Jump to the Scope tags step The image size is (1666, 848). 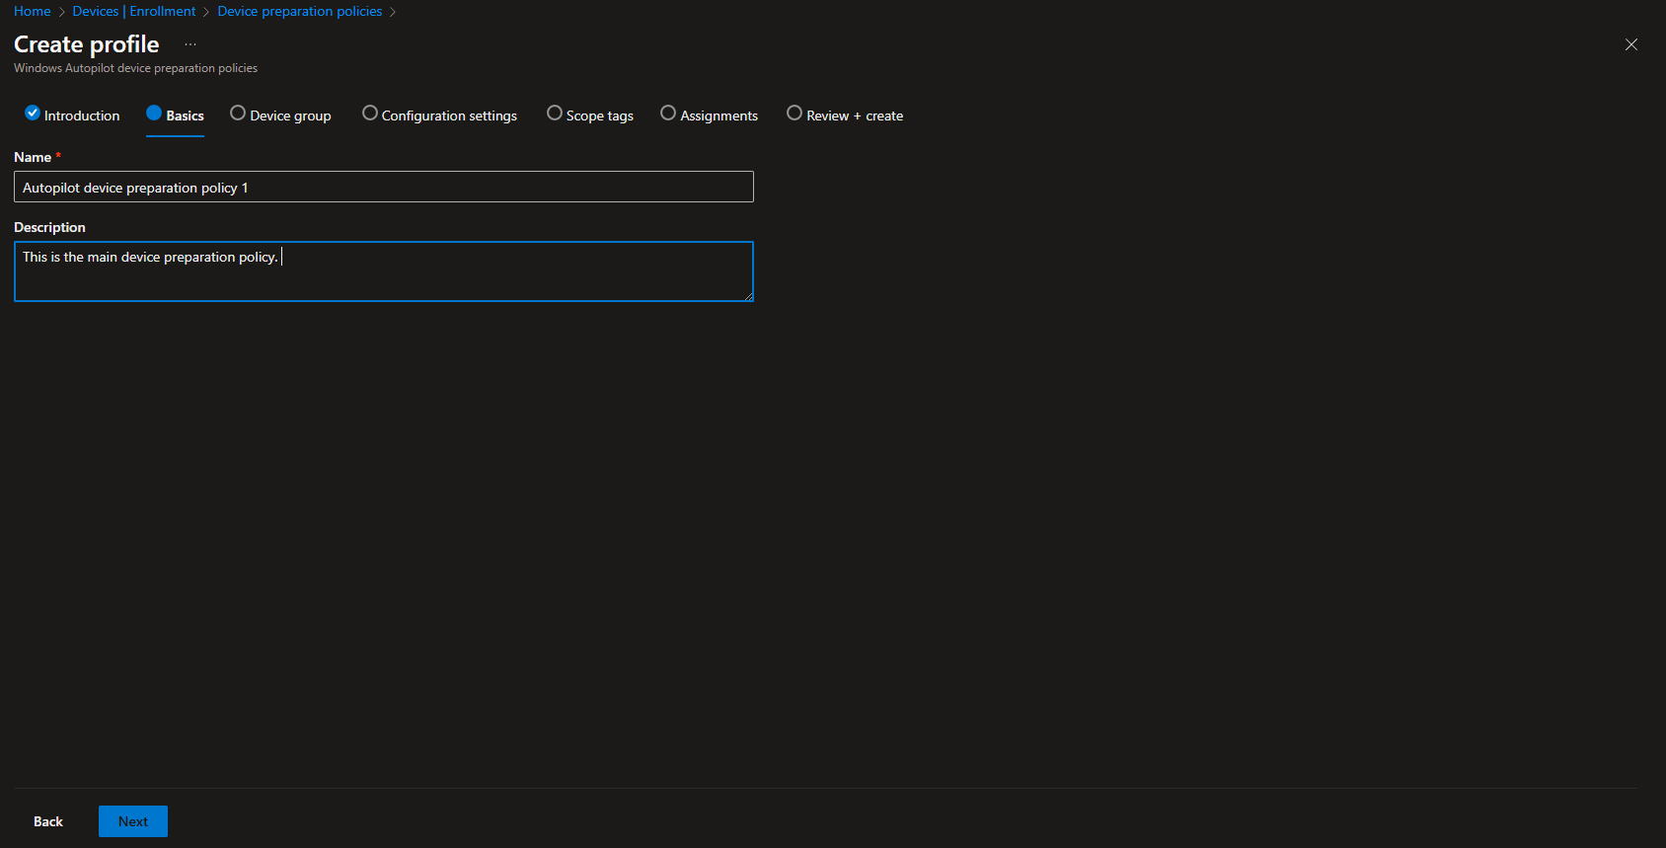pyautogui.click(x=590, y=116)
